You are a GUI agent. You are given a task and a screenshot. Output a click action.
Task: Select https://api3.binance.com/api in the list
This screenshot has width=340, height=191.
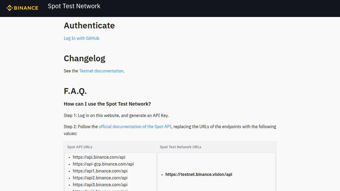point(100,185)
